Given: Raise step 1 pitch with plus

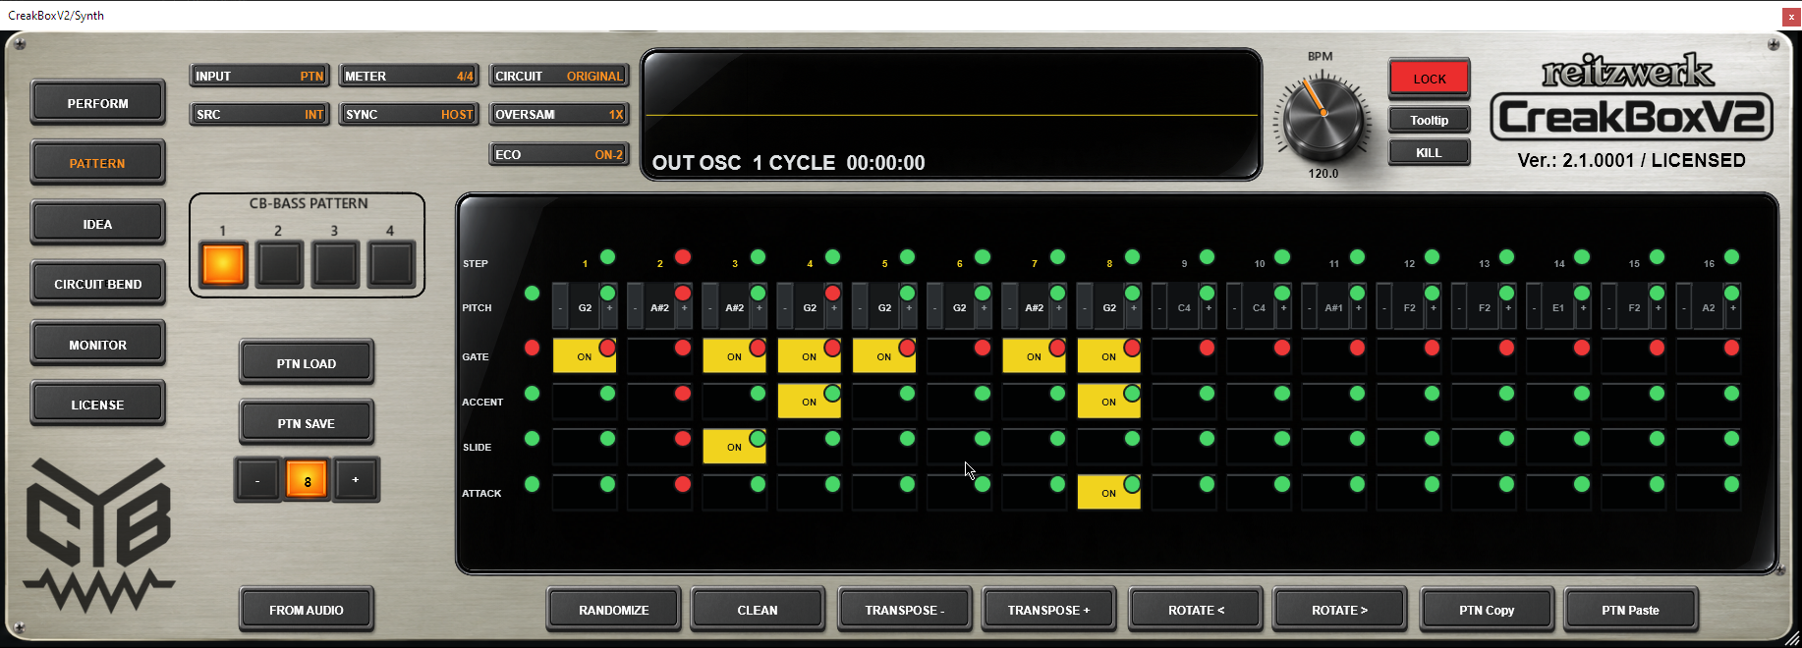Looking at the screenshot, I should click(x=609, y=308).
